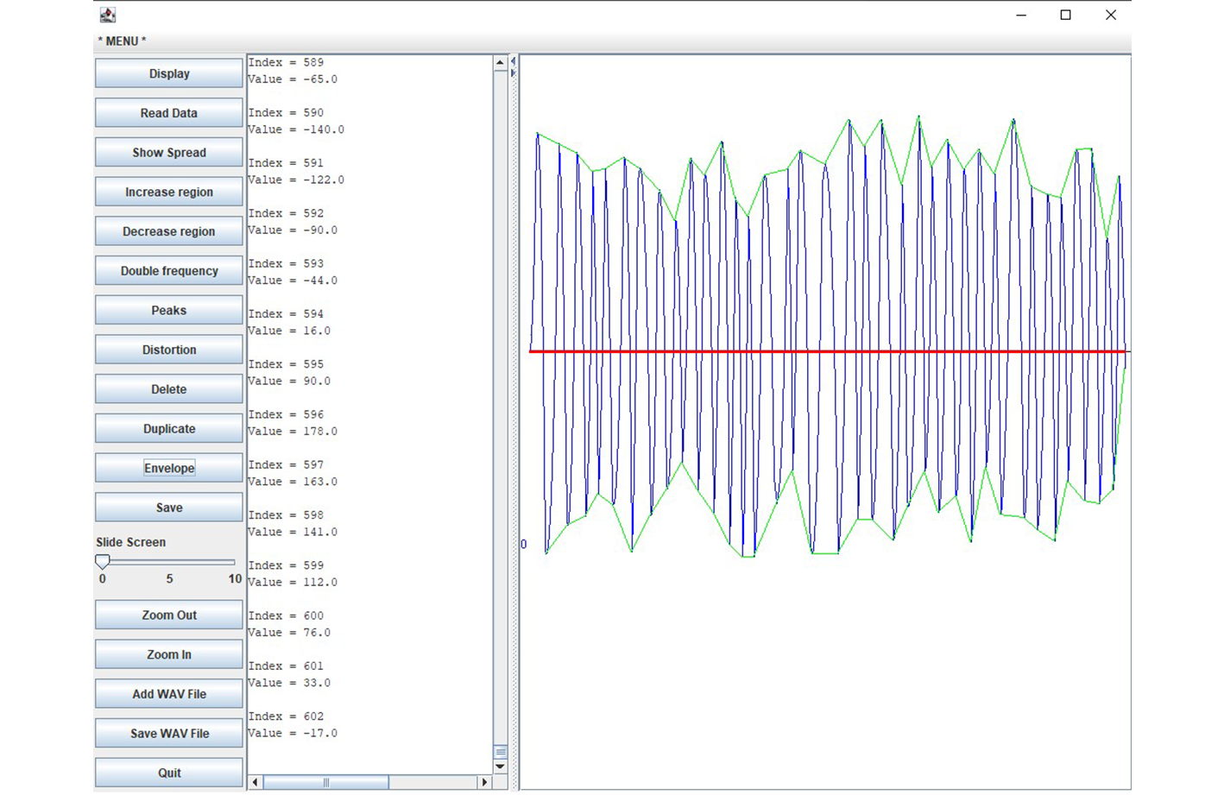The height and width of the screenshot is (795, 1224).
Task: Click the Envelope button
Action: click(x=169, y=468)
